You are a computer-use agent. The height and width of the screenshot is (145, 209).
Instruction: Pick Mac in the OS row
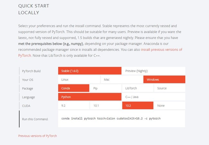pyautogui.click(x=122, y=79)
